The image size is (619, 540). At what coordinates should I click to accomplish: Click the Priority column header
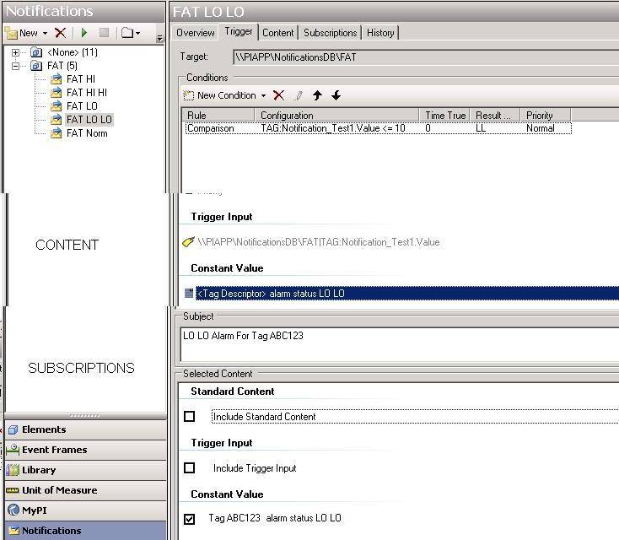click(546, 116)
